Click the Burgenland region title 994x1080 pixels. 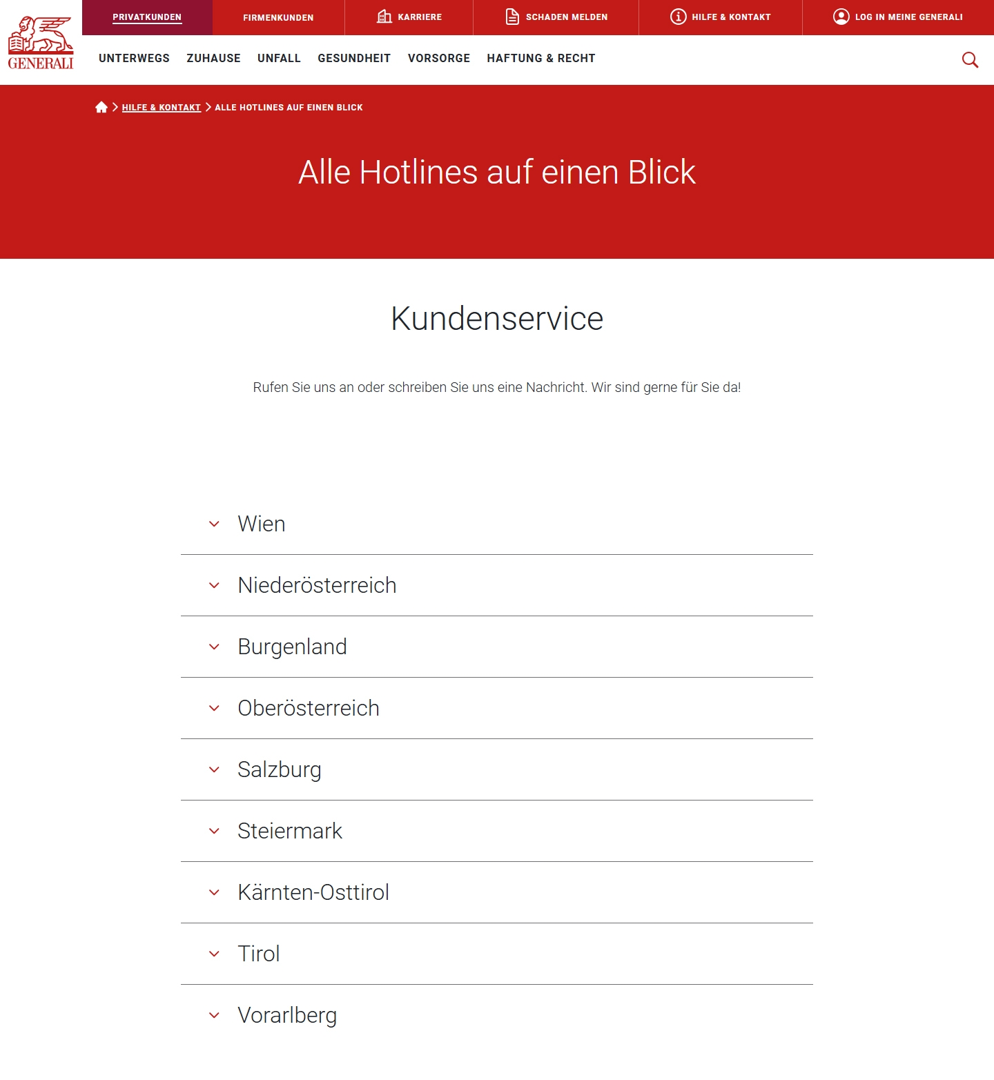(292, 647)
